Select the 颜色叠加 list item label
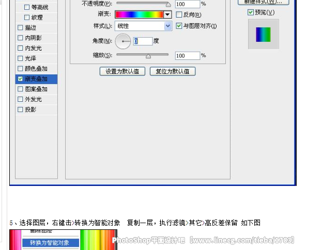The width and height of the screenshot is (323, 250). click(36, 69)
